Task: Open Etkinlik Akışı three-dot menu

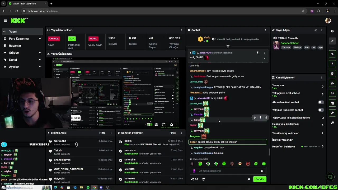Action: click(x=111, y=133)
